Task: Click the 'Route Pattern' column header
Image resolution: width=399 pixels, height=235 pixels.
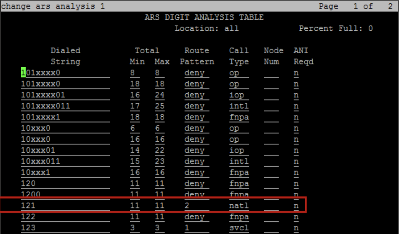Action: pos(197,56)
